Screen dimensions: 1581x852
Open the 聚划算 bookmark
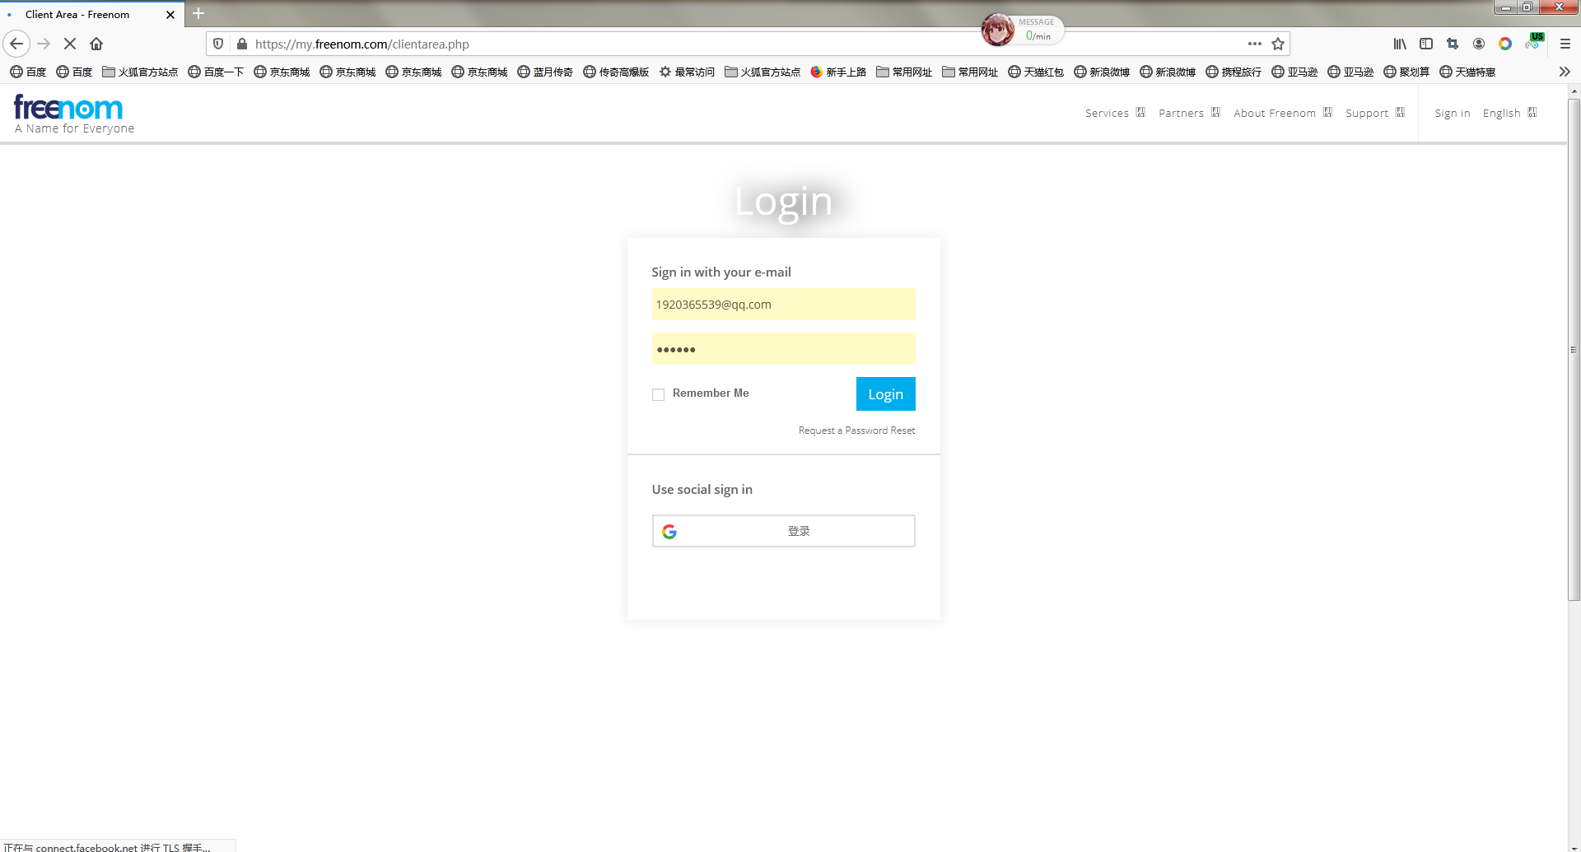pos(1406,72)
